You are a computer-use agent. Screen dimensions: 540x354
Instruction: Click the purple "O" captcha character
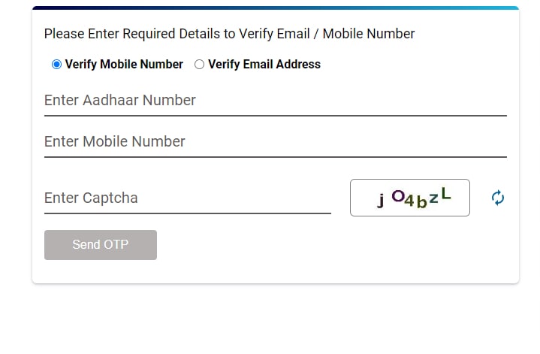(x=398, y=195)
